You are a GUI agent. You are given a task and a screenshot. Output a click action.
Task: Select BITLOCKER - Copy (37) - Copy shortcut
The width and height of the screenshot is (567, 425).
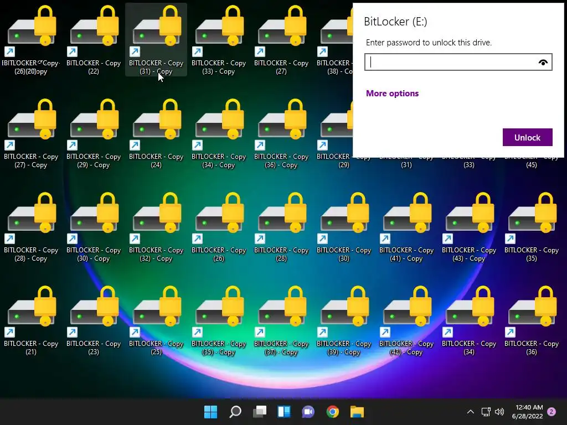(281, 320)
